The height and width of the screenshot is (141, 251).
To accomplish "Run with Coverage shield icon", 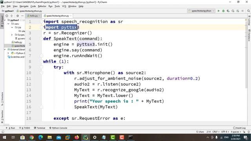I will (x=228, y=11).
